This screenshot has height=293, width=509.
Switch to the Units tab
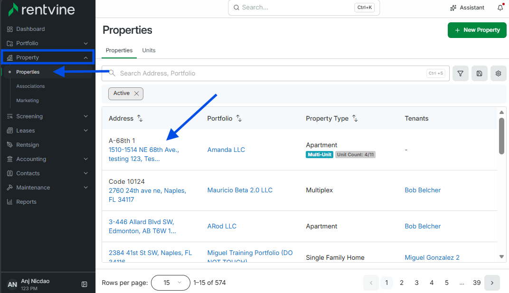coord(149,50)
